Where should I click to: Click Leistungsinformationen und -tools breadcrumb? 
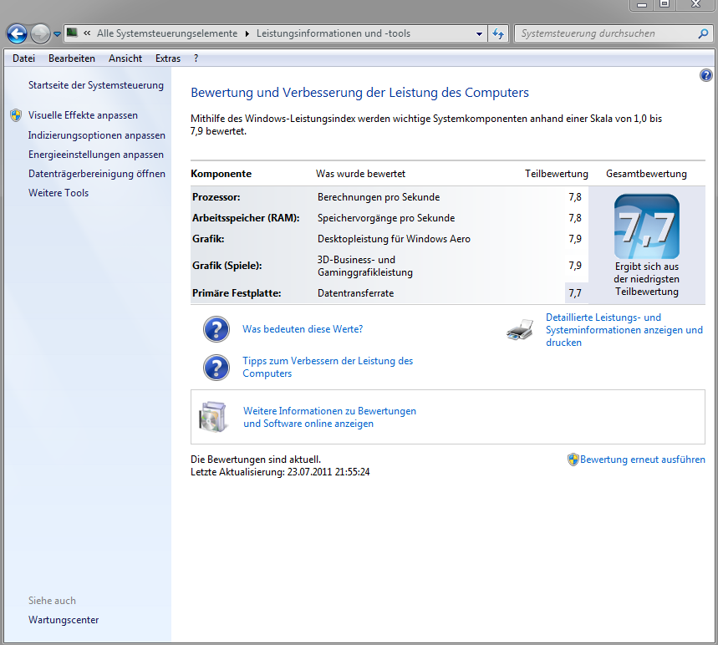(334, 34)
